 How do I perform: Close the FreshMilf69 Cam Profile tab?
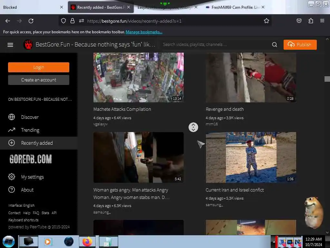click(x=263, y=7)
